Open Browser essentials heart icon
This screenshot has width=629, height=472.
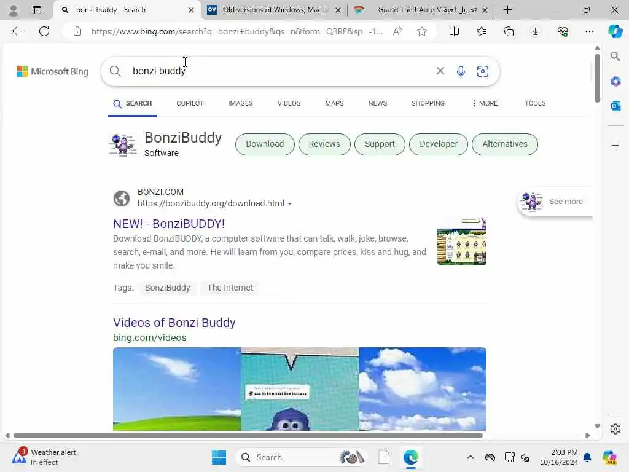pos(563,31)
